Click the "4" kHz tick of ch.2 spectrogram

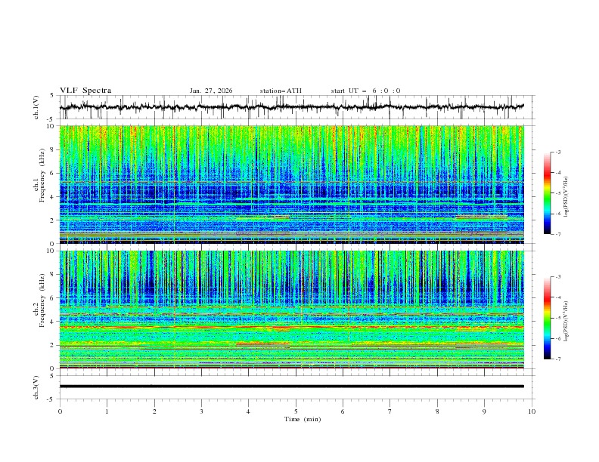(53, 322)
